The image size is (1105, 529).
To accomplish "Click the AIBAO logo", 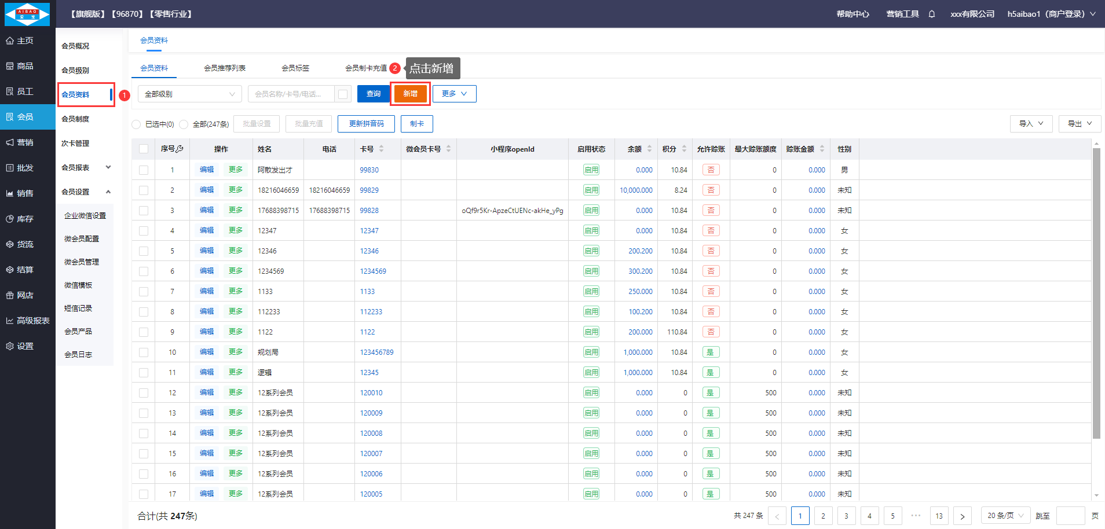I will tap(27, 14).
